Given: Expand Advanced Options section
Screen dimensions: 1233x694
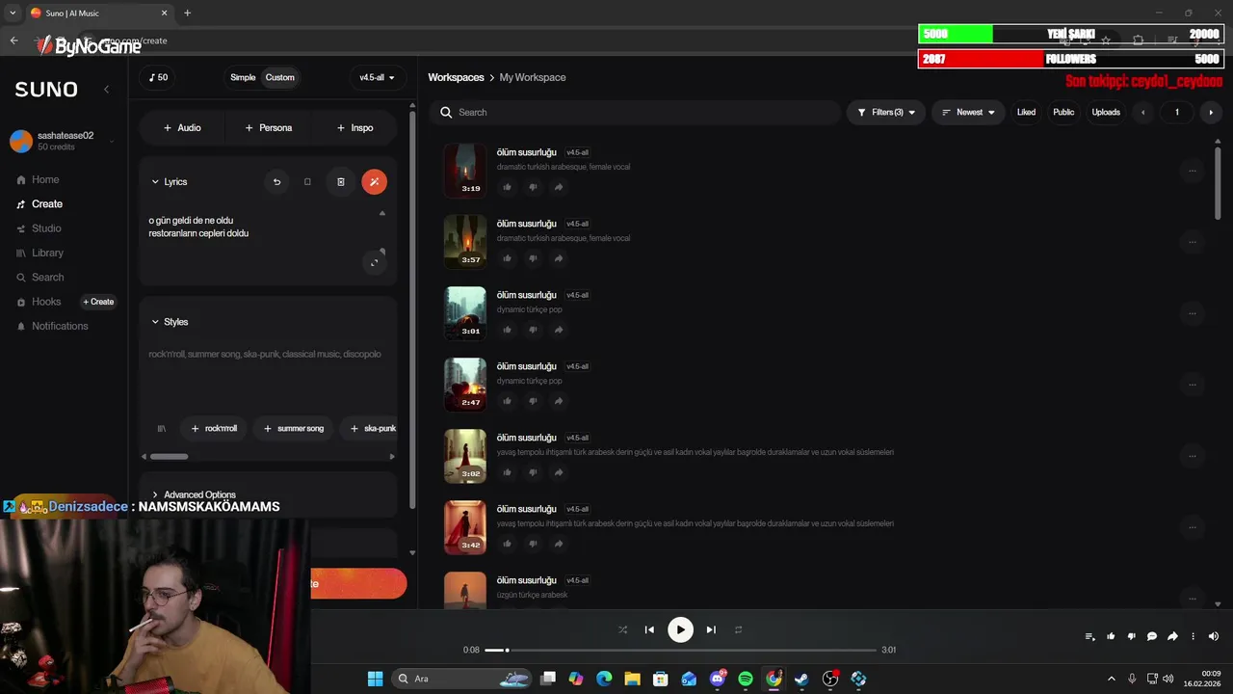Looking at the screenshot, I should [193, 494].
